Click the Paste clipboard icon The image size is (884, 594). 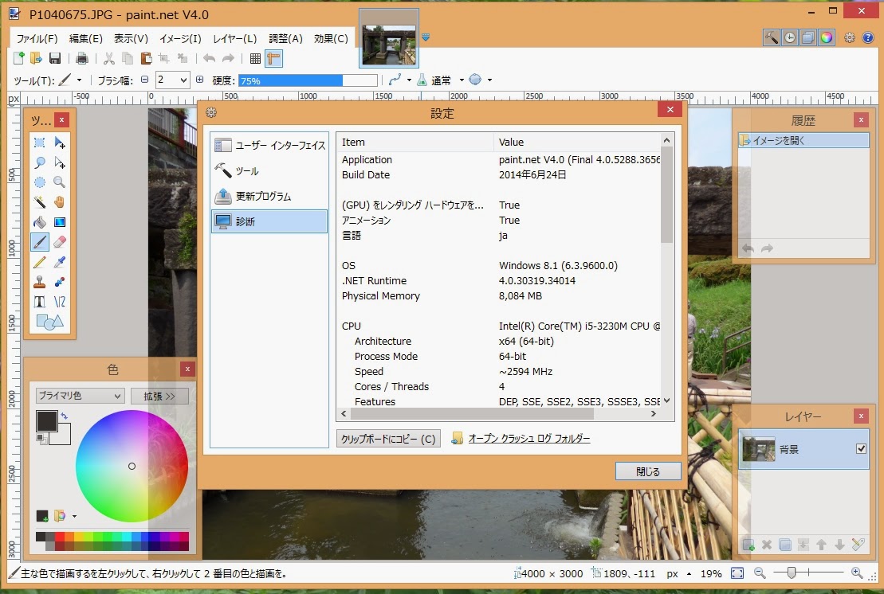point(146,58)
